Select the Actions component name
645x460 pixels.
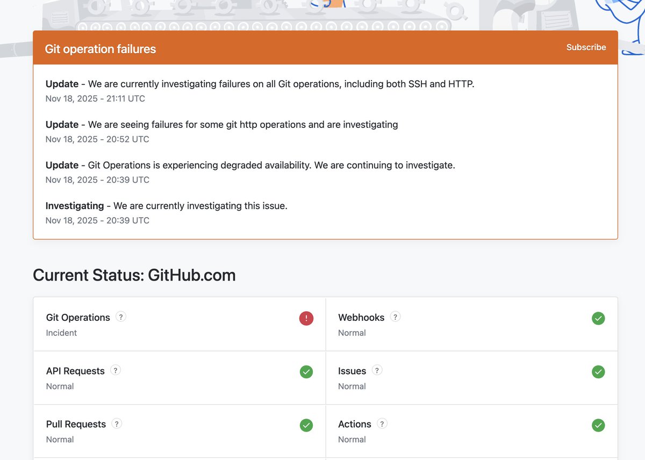(x=355, y=424)
